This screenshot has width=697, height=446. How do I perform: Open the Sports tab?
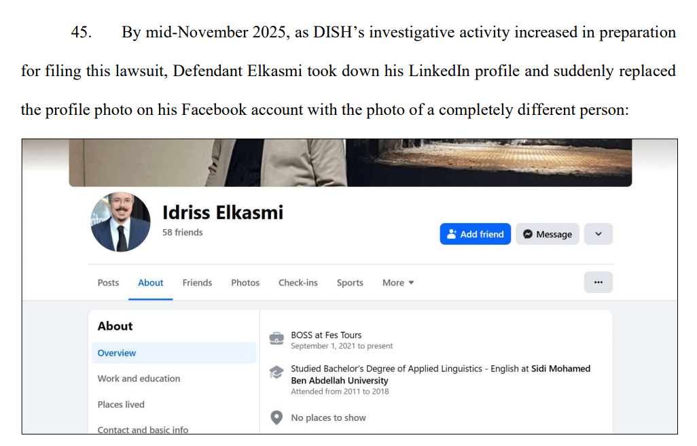click(x=350, y=283)
